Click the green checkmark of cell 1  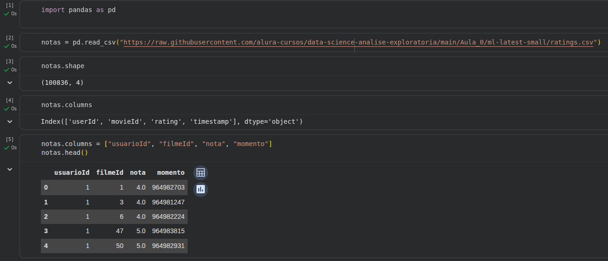(7, 14)
